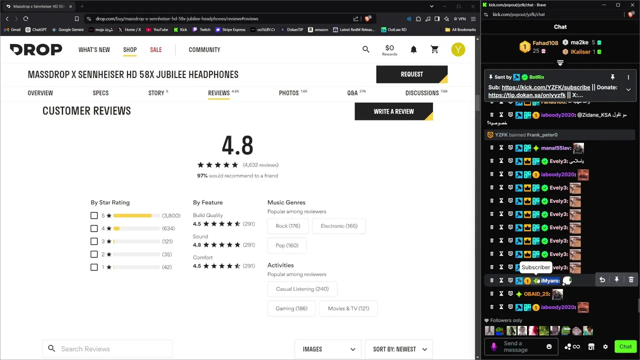The image size is (640, 360).
Task: Open the media control music note icon
Action: coord(427,18)
